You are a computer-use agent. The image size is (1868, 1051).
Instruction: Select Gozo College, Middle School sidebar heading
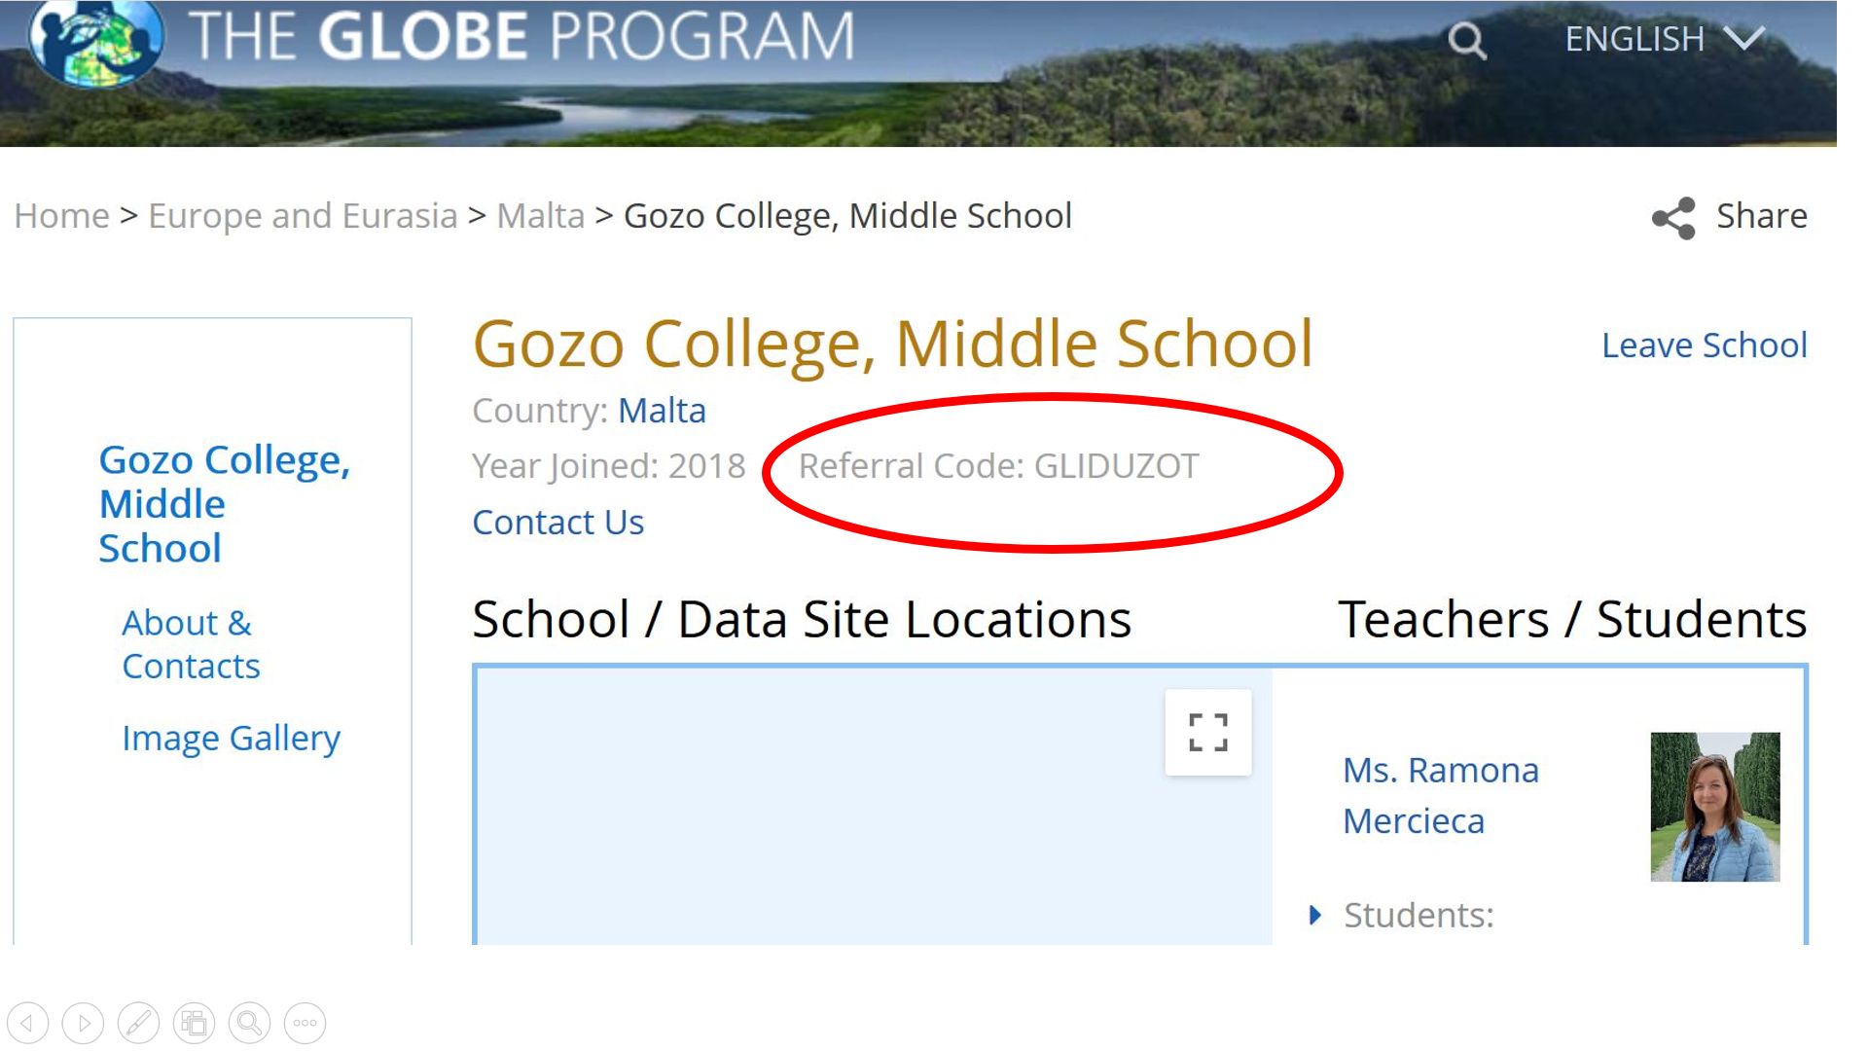point(224,504)
